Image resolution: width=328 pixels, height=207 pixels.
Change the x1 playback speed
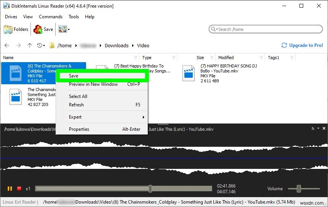tap(28, 189)
